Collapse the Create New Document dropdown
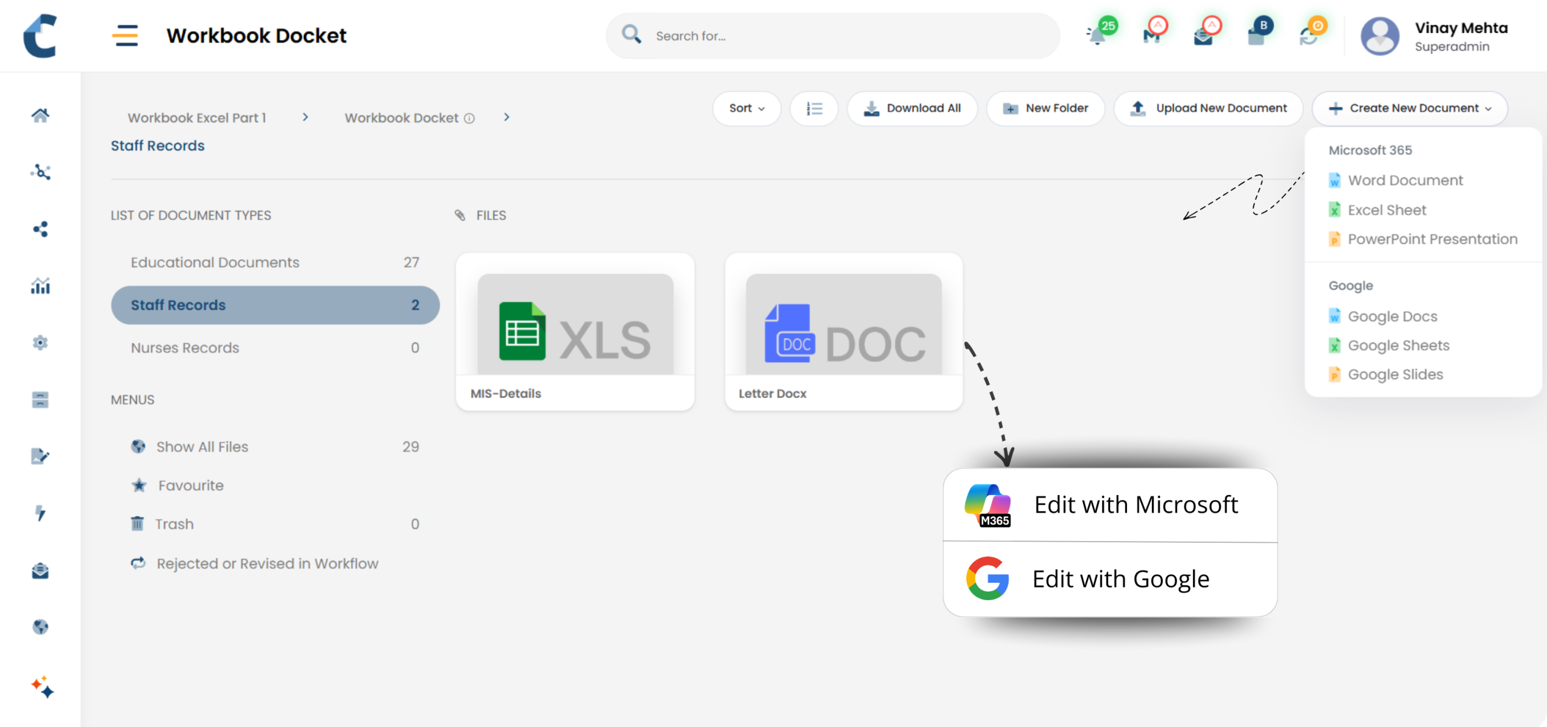 pyautogui.click(x=1409, y=109)
